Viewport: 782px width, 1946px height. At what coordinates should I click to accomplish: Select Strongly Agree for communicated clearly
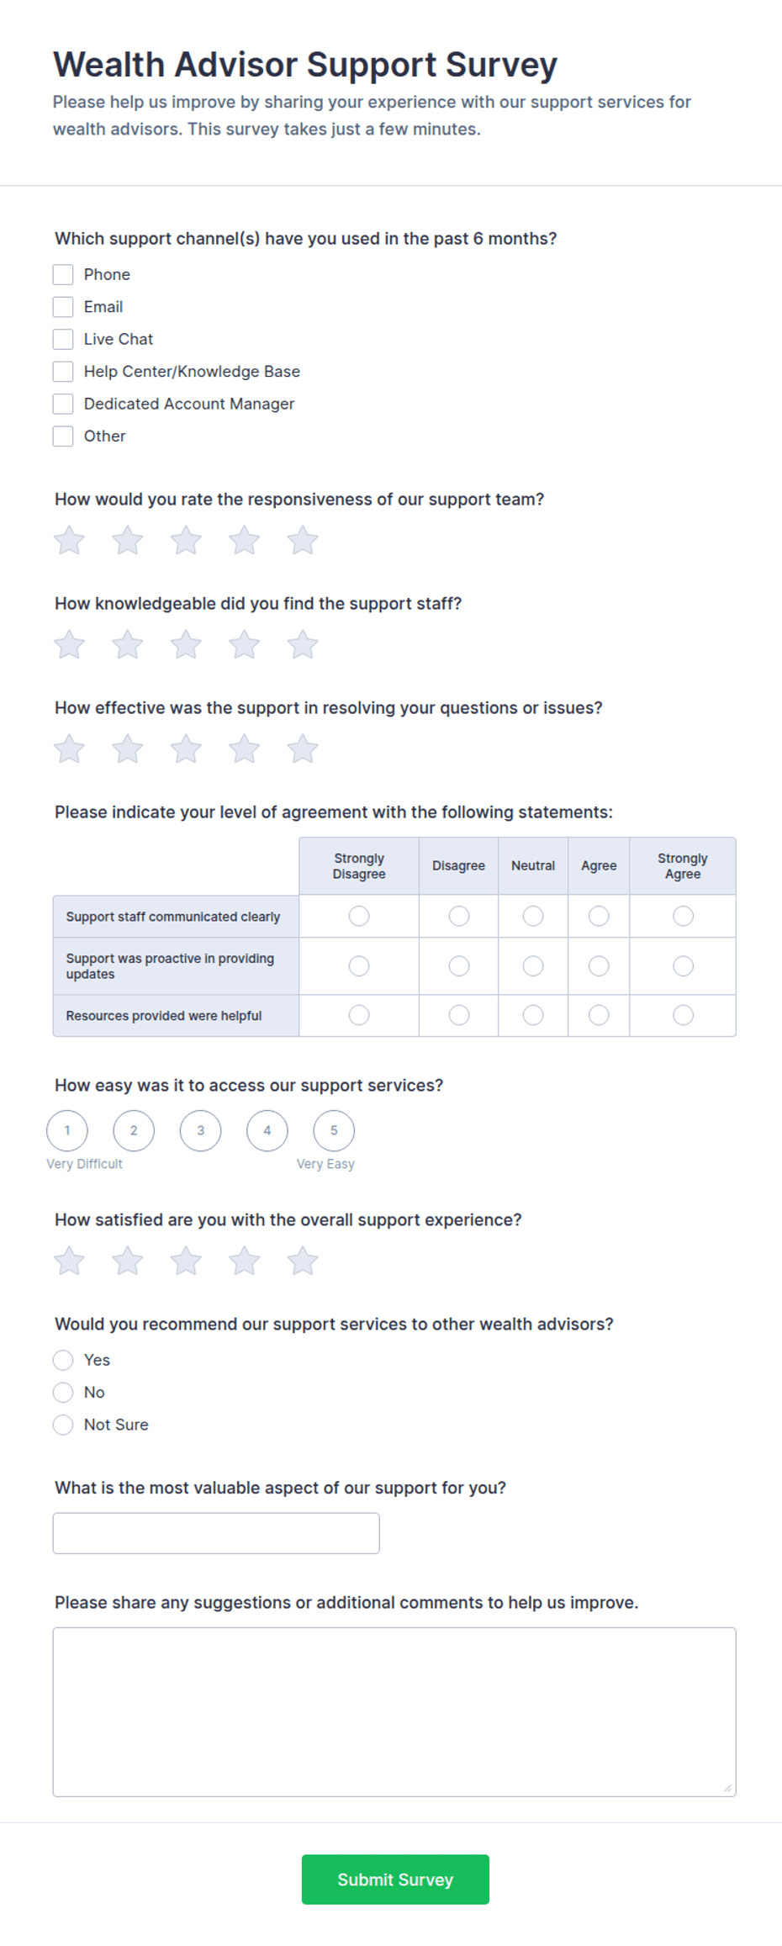683,916
